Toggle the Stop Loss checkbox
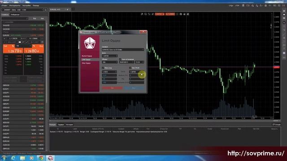The height and width of the screenshot is (161, 287). (x=103, y=68)
